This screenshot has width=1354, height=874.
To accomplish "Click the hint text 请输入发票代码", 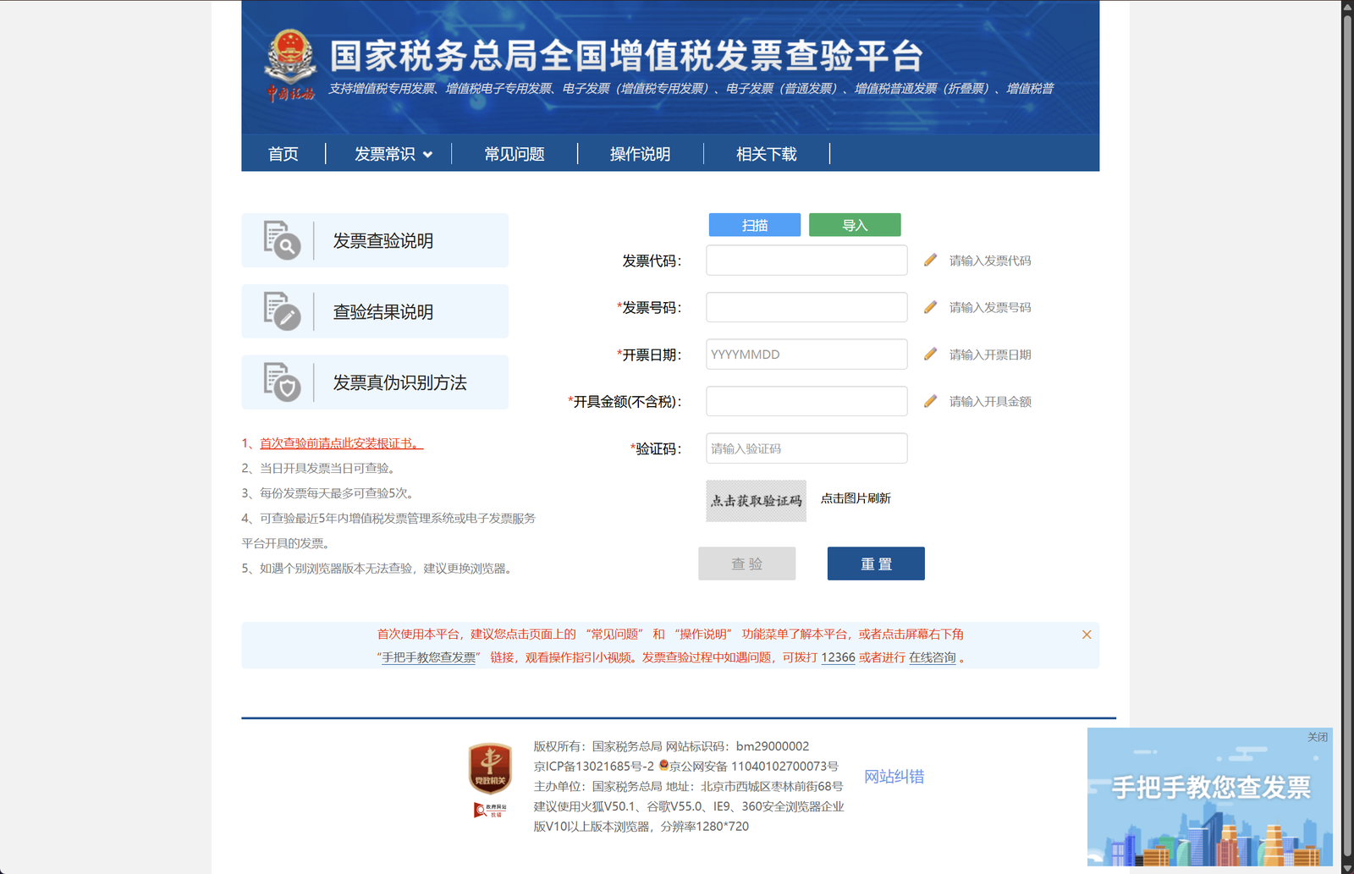I will [990, 261].
